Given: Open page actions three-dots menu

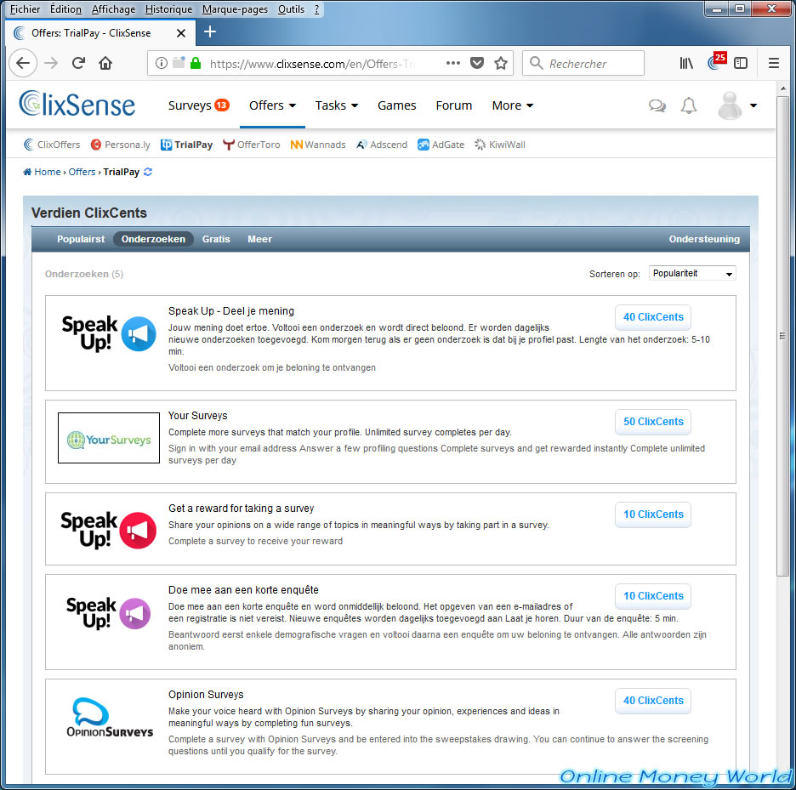Looking at the screenshot, I should click(x=452, y=63).
